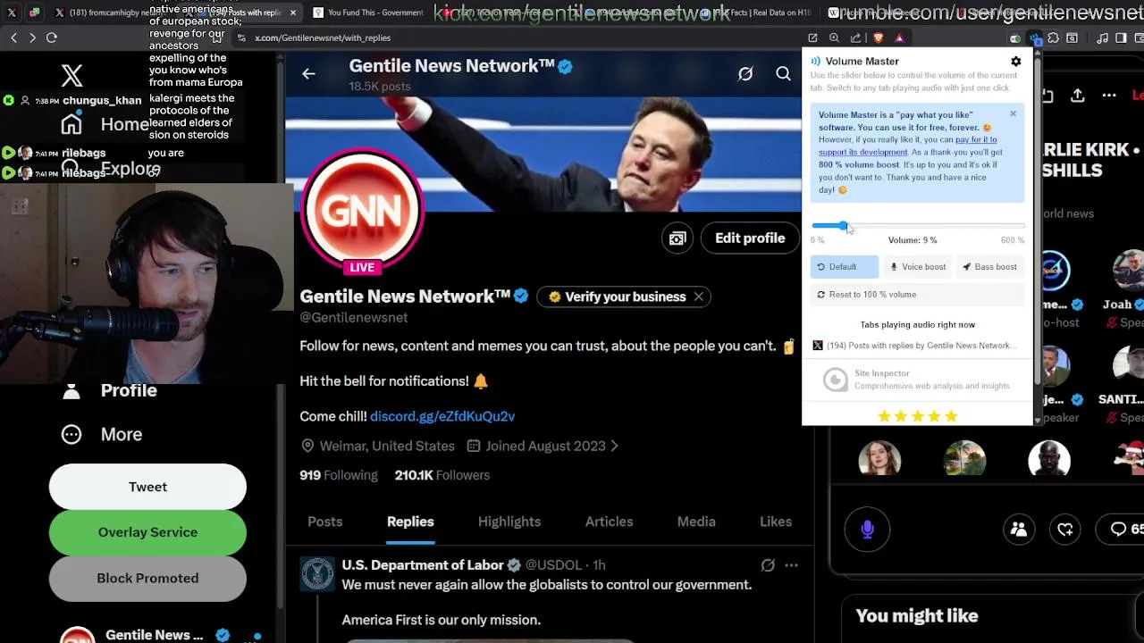
Task: Open U.S. Department of Labor avatar
Action: pos(317,574)
